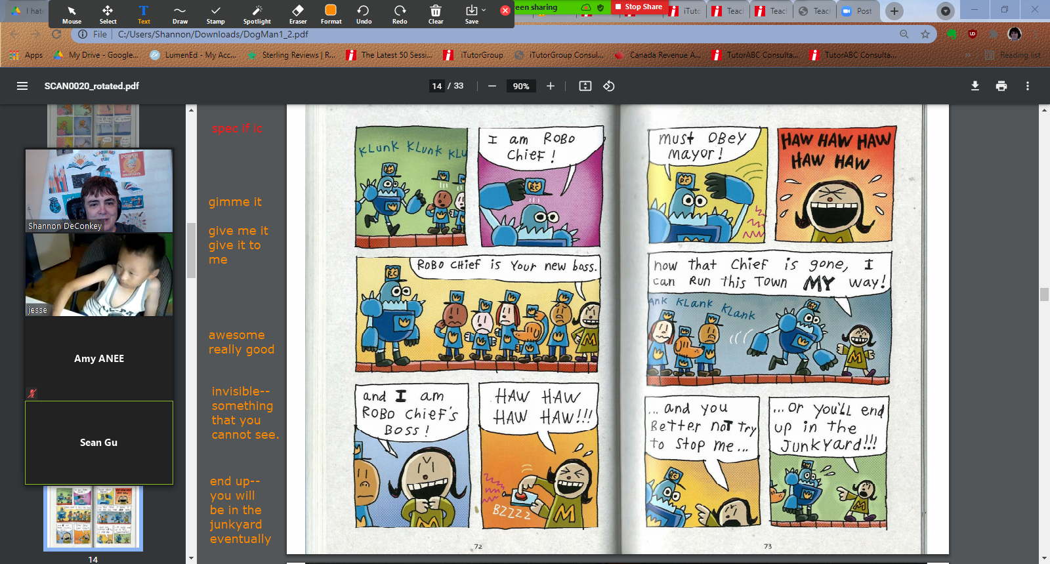Open My Drive - Google bookmark
The image size is (1050, 564).
(x=96, y=55)
